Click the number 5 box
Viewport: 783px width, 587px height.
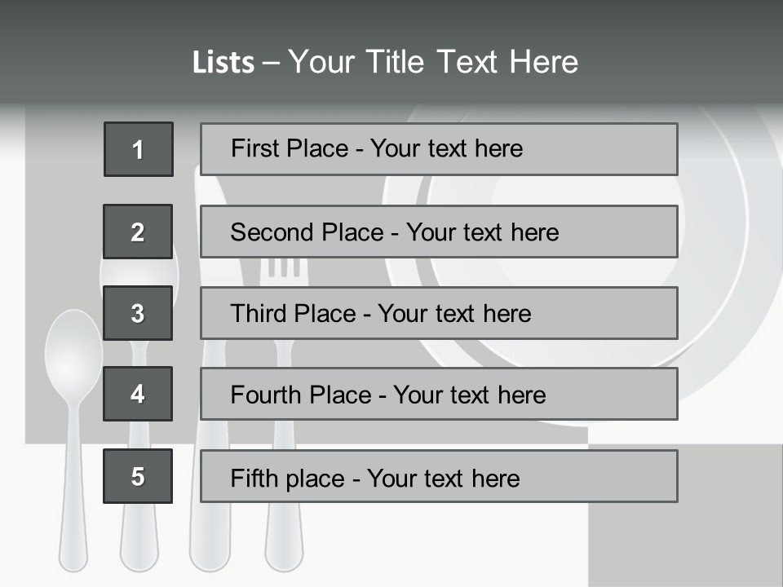pos(138,476)
